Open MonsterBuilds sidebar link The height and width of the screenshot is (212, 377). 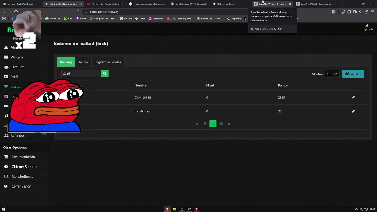click(x=22, y=176)
